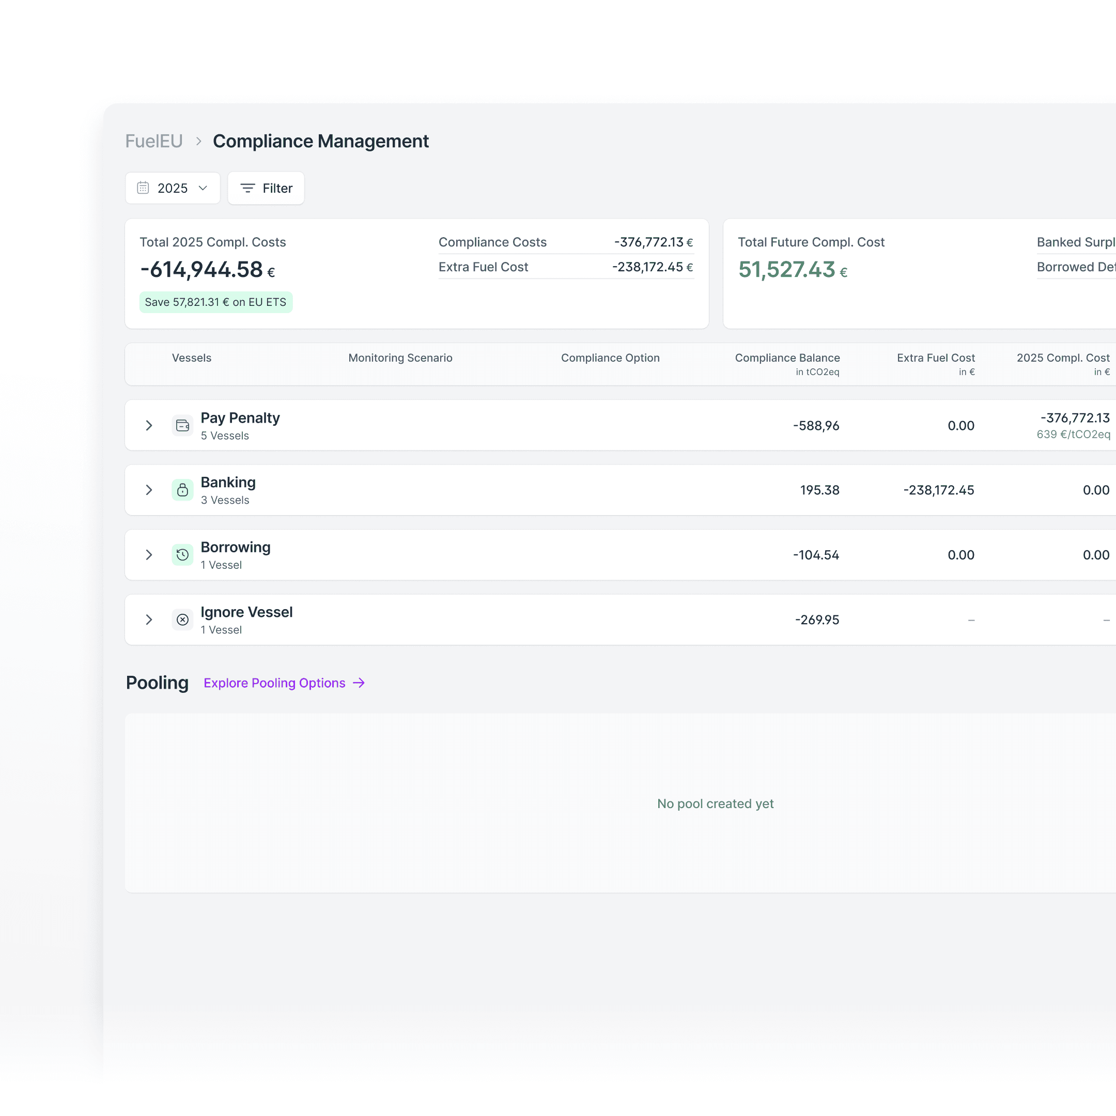Viewport: 1116px width, 1116px height.
Task: Click the Extra Fuel Cost summary row label
Action: pyautogui.click(x=483, y=267)
